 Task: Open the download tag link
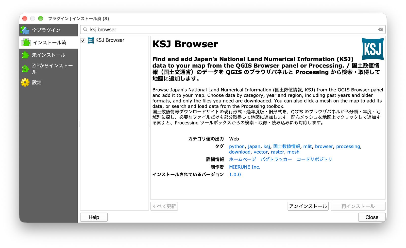pyautogui.click(x=240, y=152)
